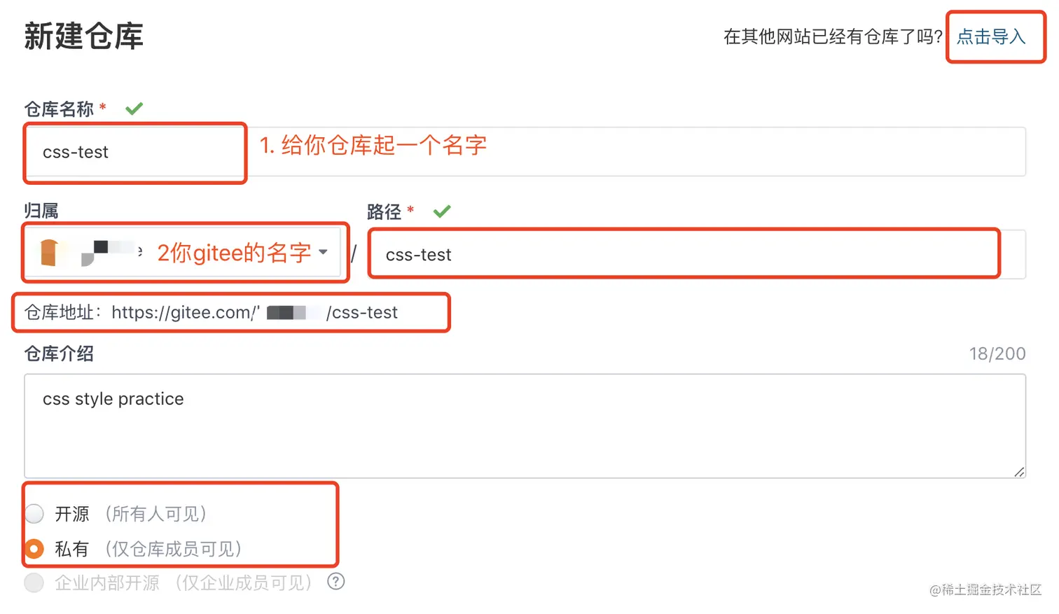Click the owner avatar in 归属 selector
The height and width of the screenshot is (614, 1059).
point(50,253)
